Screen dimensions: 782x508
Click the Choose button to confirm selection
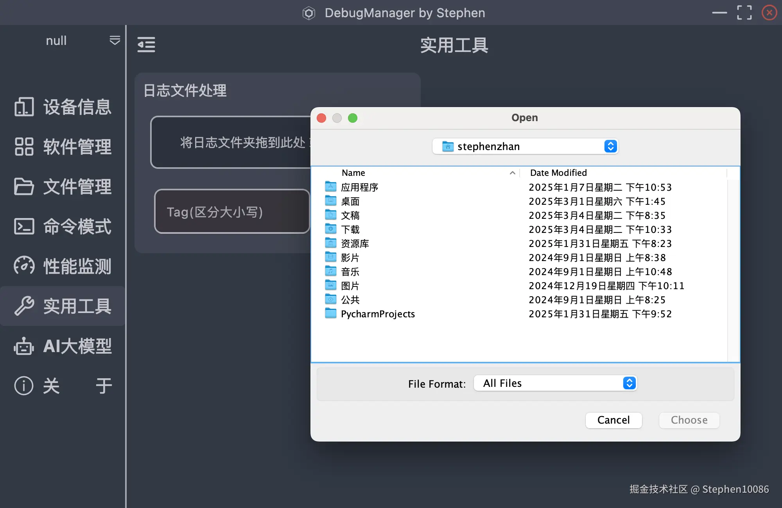[x=689, y=420]
